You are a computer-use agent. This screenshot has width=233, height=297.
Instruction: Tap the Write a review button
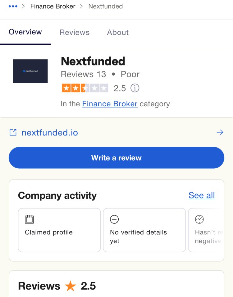coord(116,157)
